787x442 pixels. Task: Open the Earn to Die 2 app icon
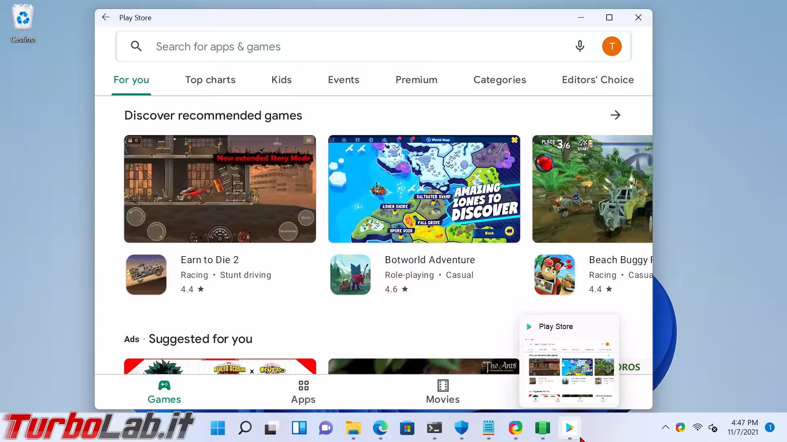click(146, 275)
